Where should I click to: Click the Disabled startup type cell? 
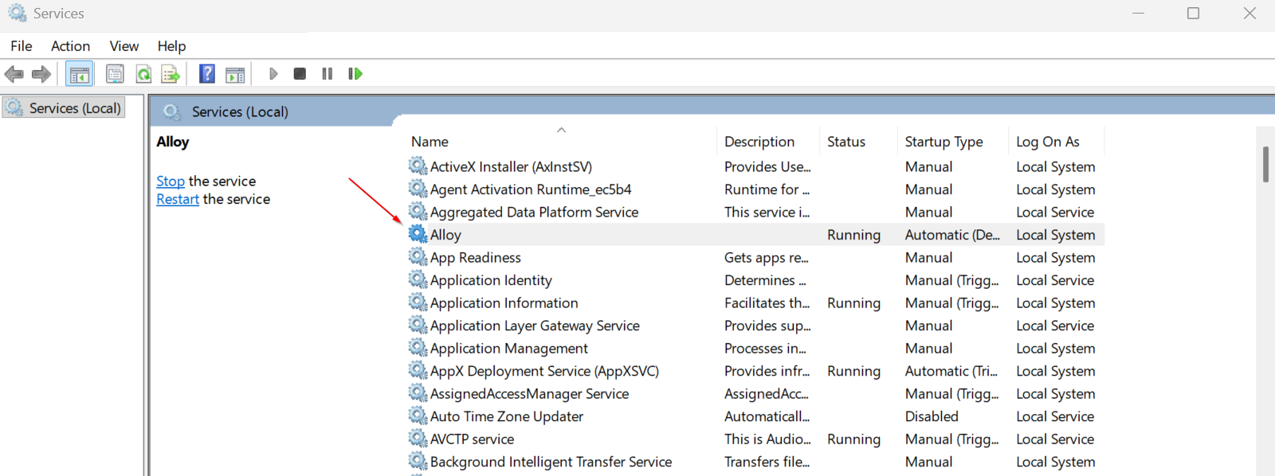[932, 416]
